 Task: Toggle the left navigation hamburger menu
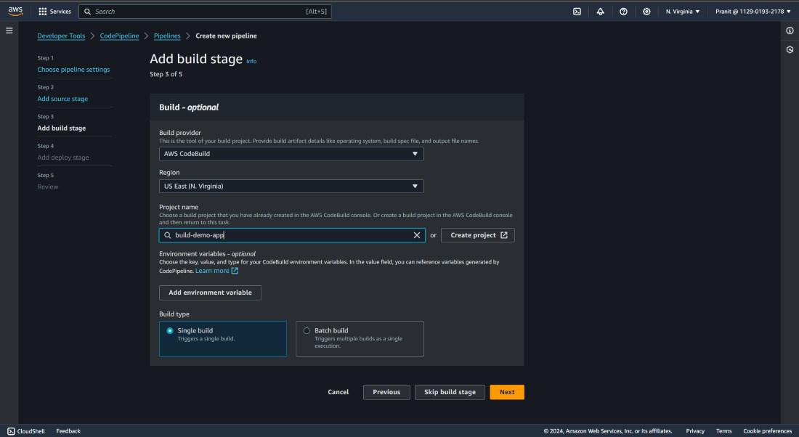[x=9, y=30]
